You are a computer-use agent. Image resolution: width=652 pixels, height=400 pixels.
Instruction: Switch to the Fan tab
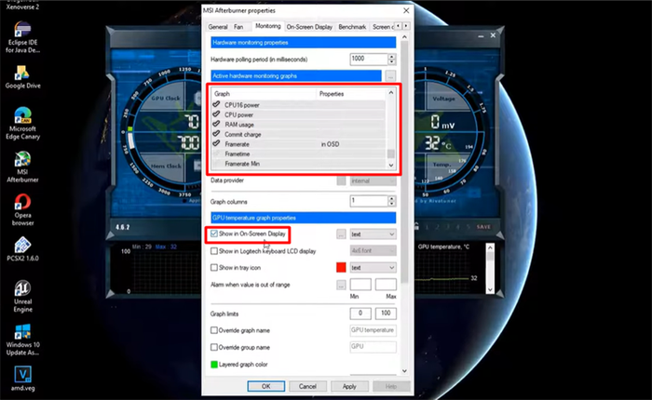point(238,27)
